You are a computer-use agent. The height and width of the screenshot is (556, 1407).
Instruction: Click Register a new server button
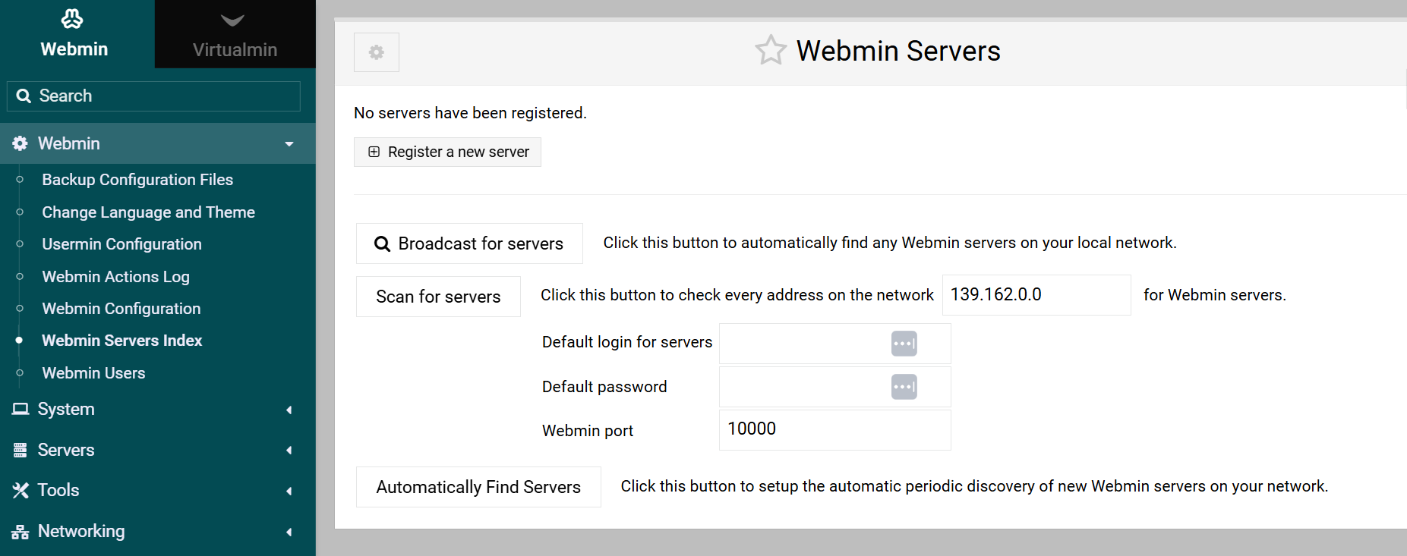pyautogui.click(x=447, y=152)
